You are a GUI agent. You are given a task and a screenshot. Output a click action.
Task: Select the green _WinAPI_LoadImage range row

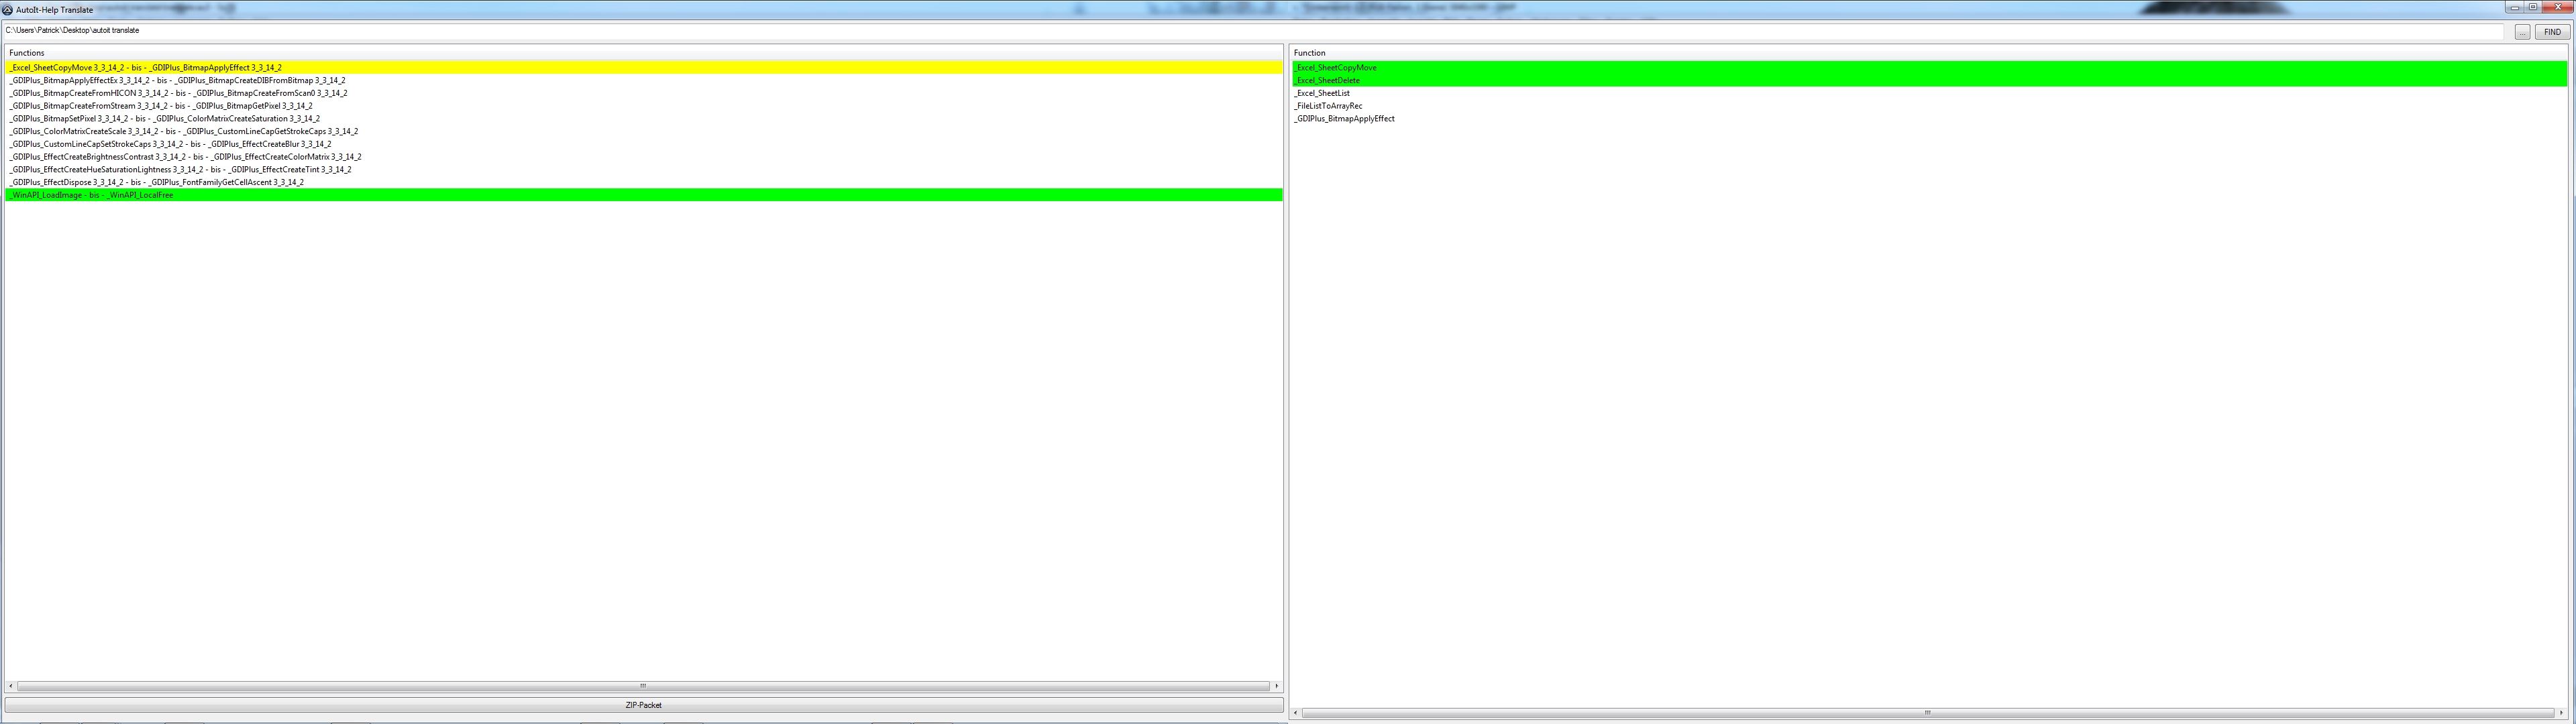click(92, 195)
